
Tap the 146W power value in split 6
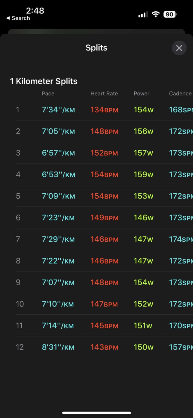pyautogui.click(x=143, y=218)
